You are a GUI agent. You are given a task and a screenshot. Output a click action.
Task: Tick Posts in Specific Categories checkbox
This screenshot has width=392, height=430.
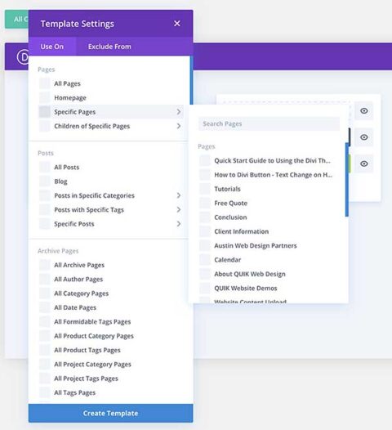[x=44, y=195]
